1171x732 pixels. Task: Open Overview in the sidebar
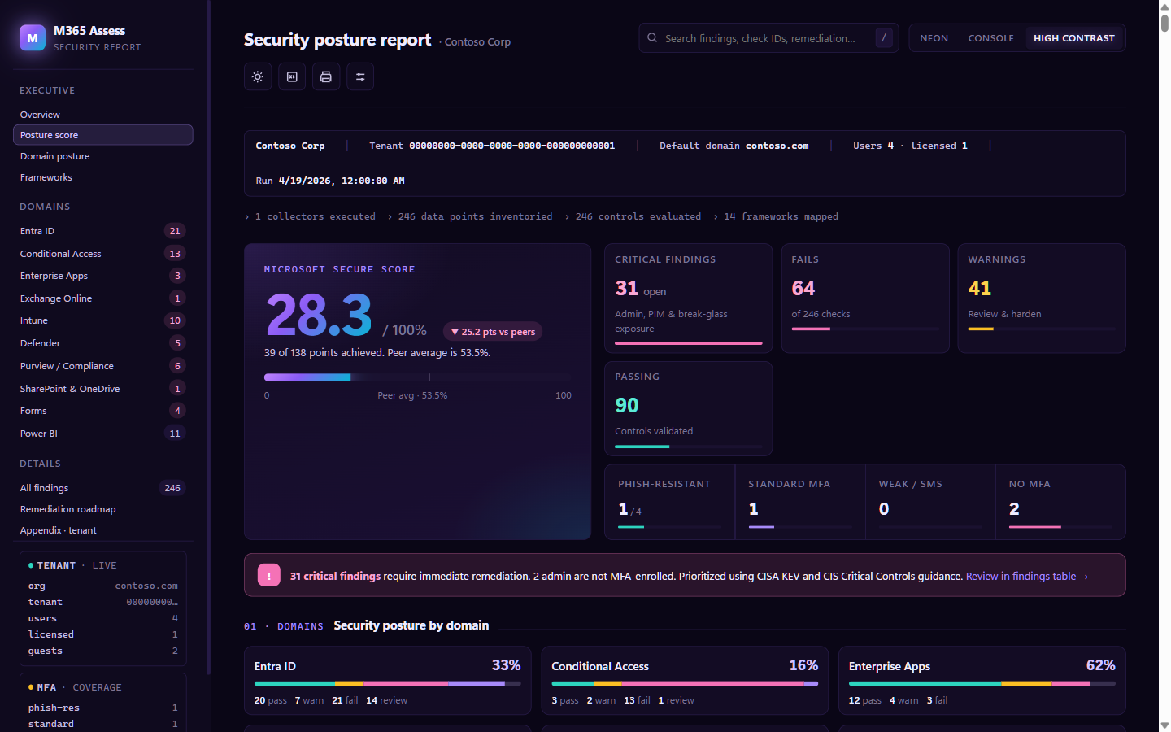103,115
